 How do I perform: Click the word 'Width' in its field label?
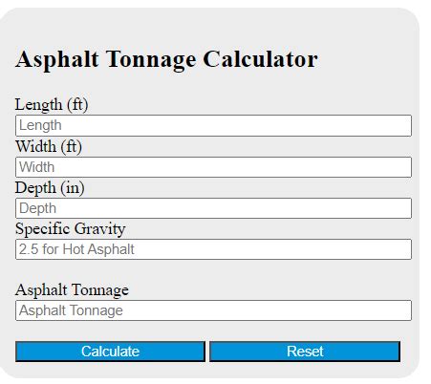pos(35,146)
